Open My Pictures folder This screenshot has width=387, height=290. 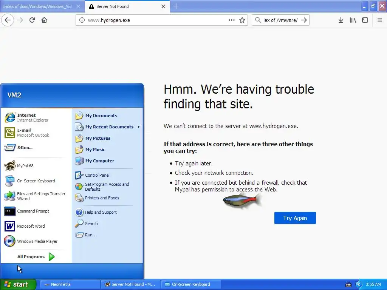108,138
